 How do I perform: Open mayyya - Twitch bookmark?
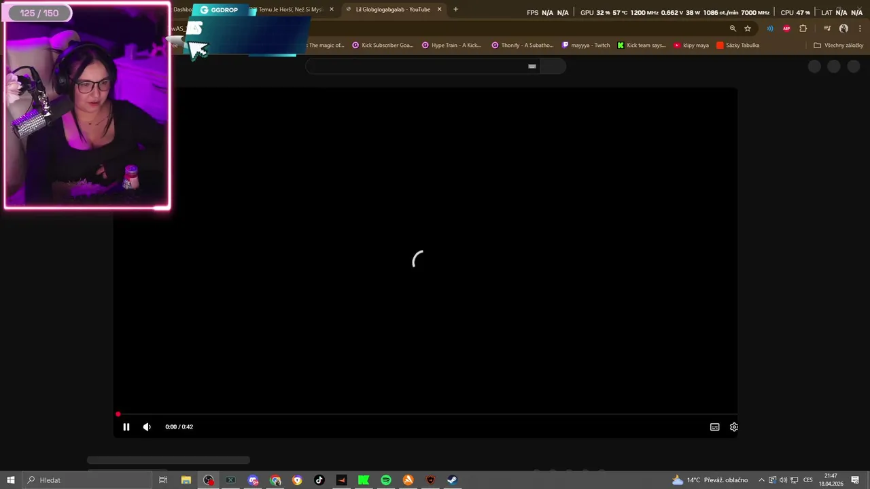[586, 46]
